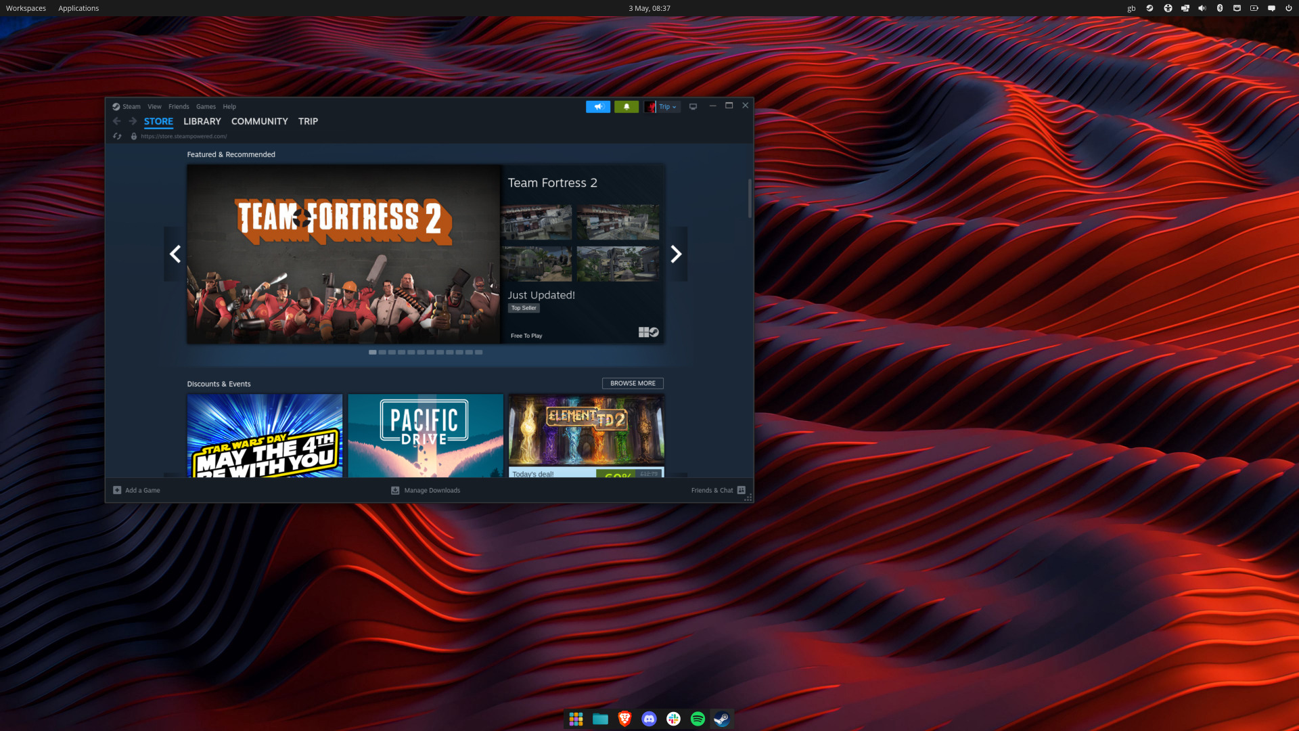
Task: Switch Steam to Big Picture mode icon
Action: click(693, 107)
